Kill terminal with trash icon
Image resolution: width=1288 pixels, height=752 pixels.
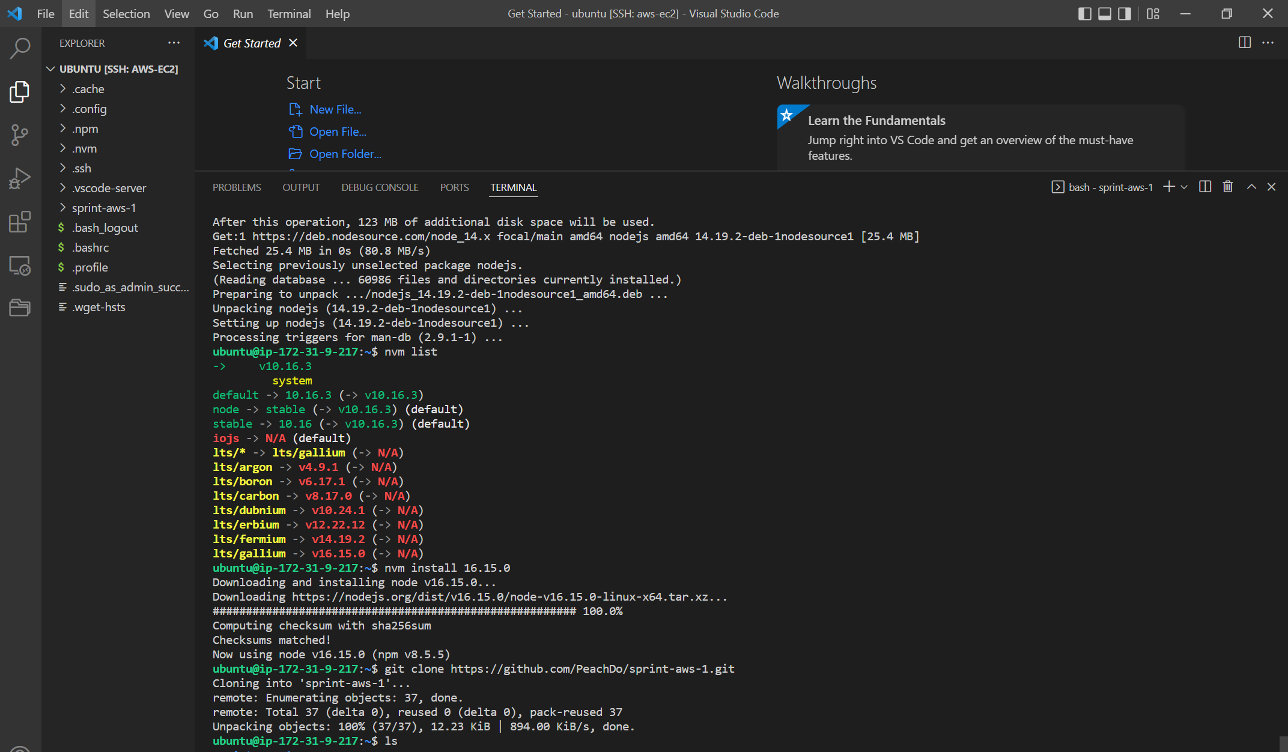pos(1228,187)
